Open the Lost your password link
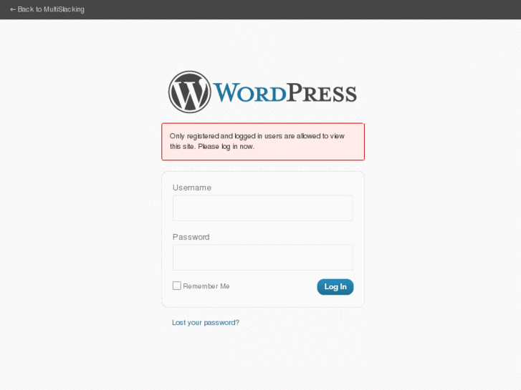 206,323
